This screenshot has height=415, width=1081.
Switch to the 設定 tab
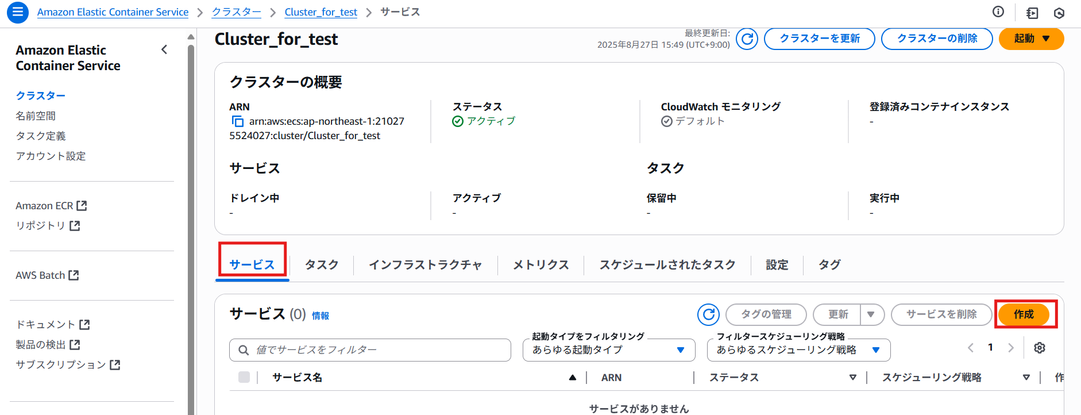(x=777, y=264)
